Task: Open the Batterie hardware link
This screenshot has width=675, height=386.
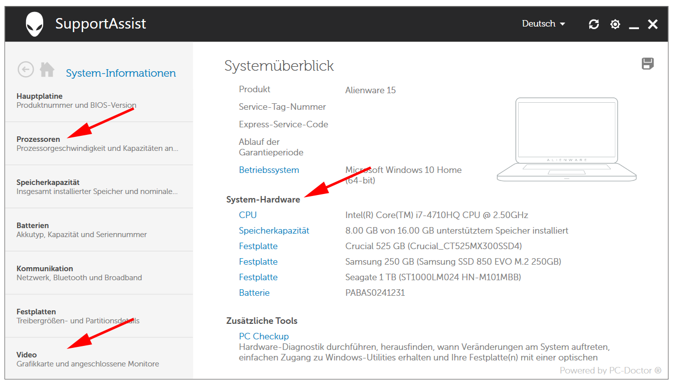Action: point(254,293)
